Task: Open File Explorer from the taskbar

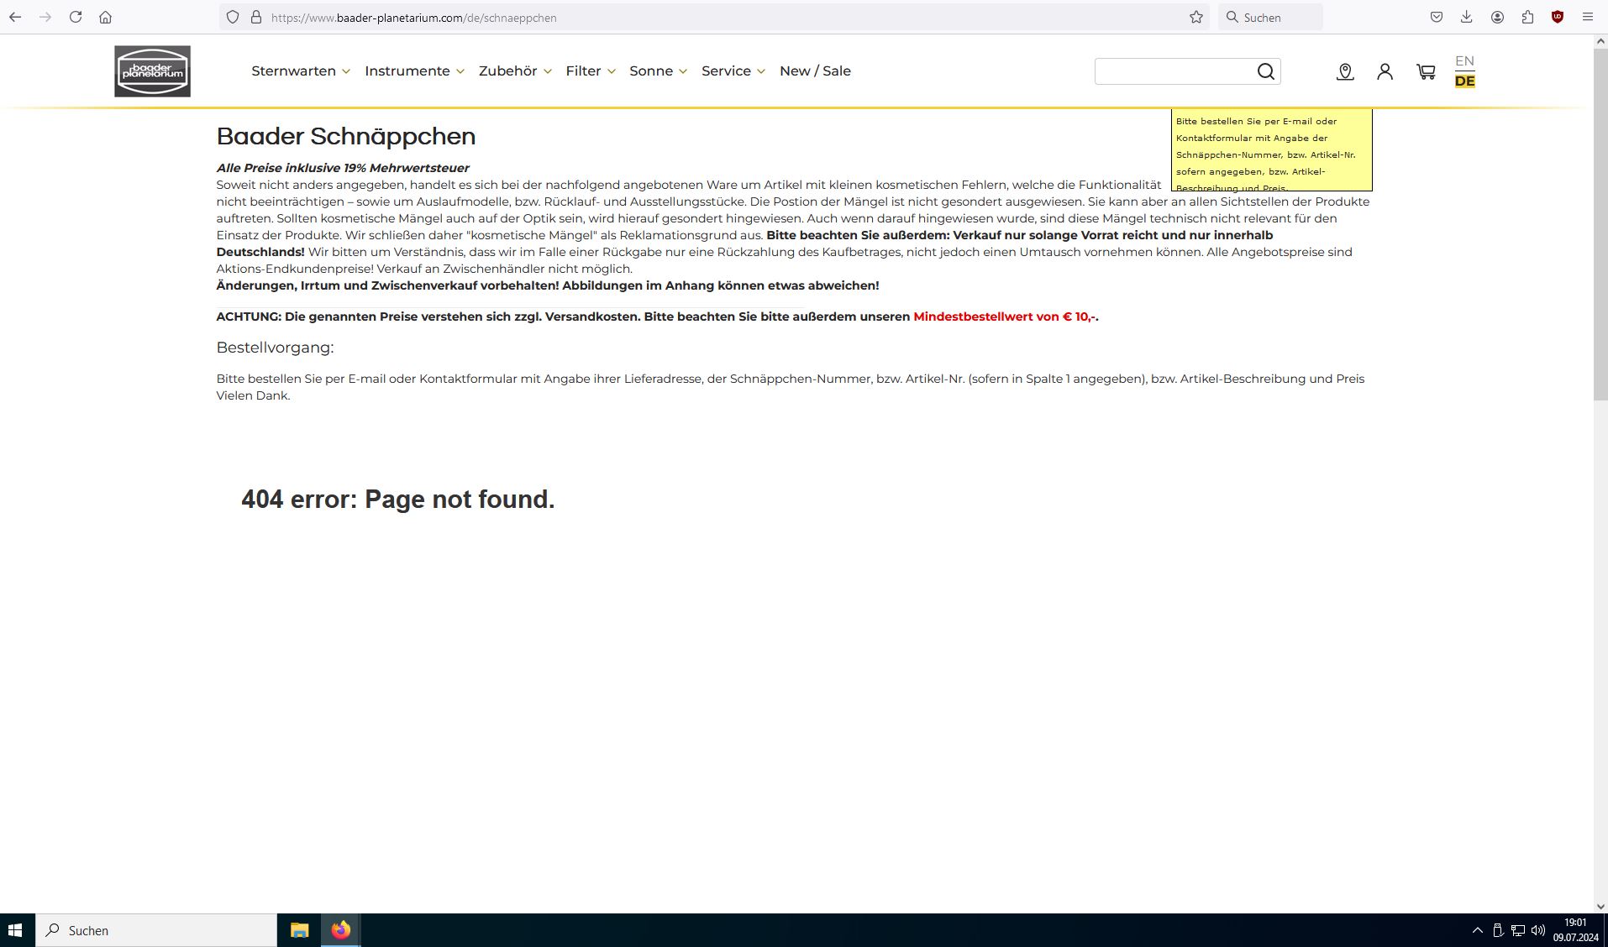Action: (x=299, y=930)
